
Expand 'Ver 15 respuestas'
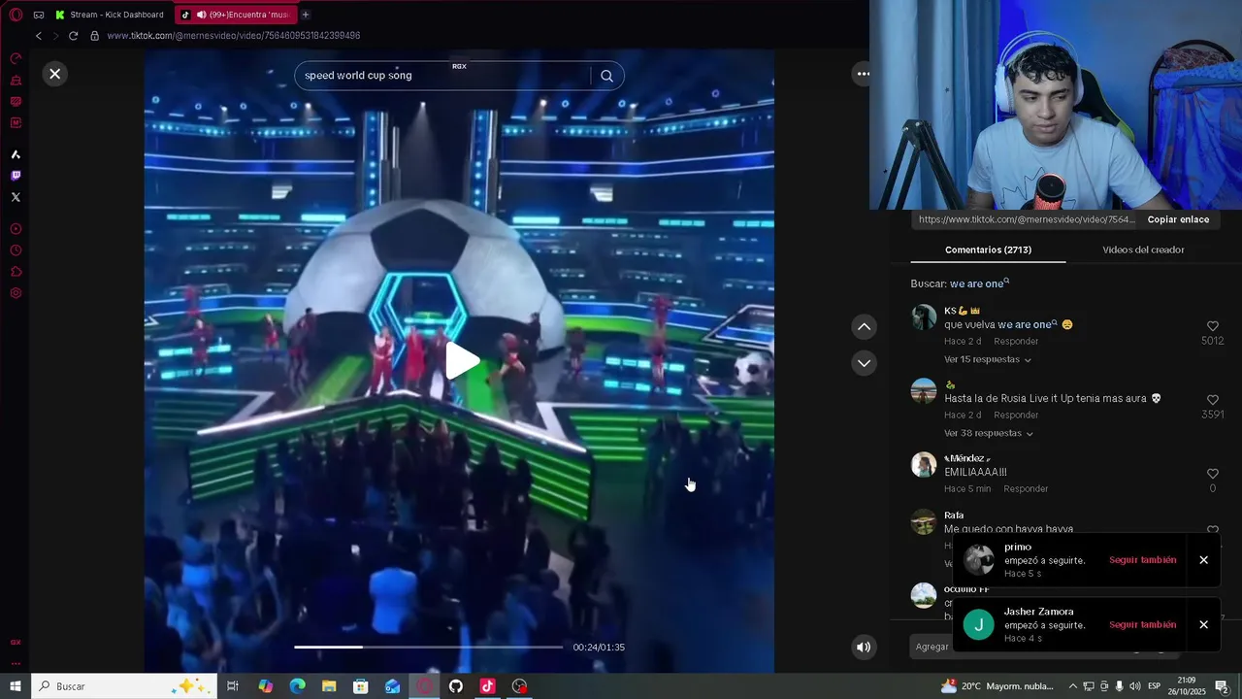tap(987, 359)
